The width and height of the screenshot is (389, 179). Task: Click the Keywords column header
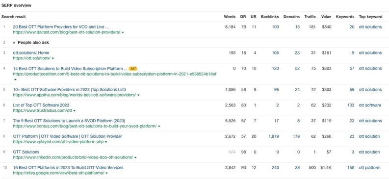coord(345,17)
